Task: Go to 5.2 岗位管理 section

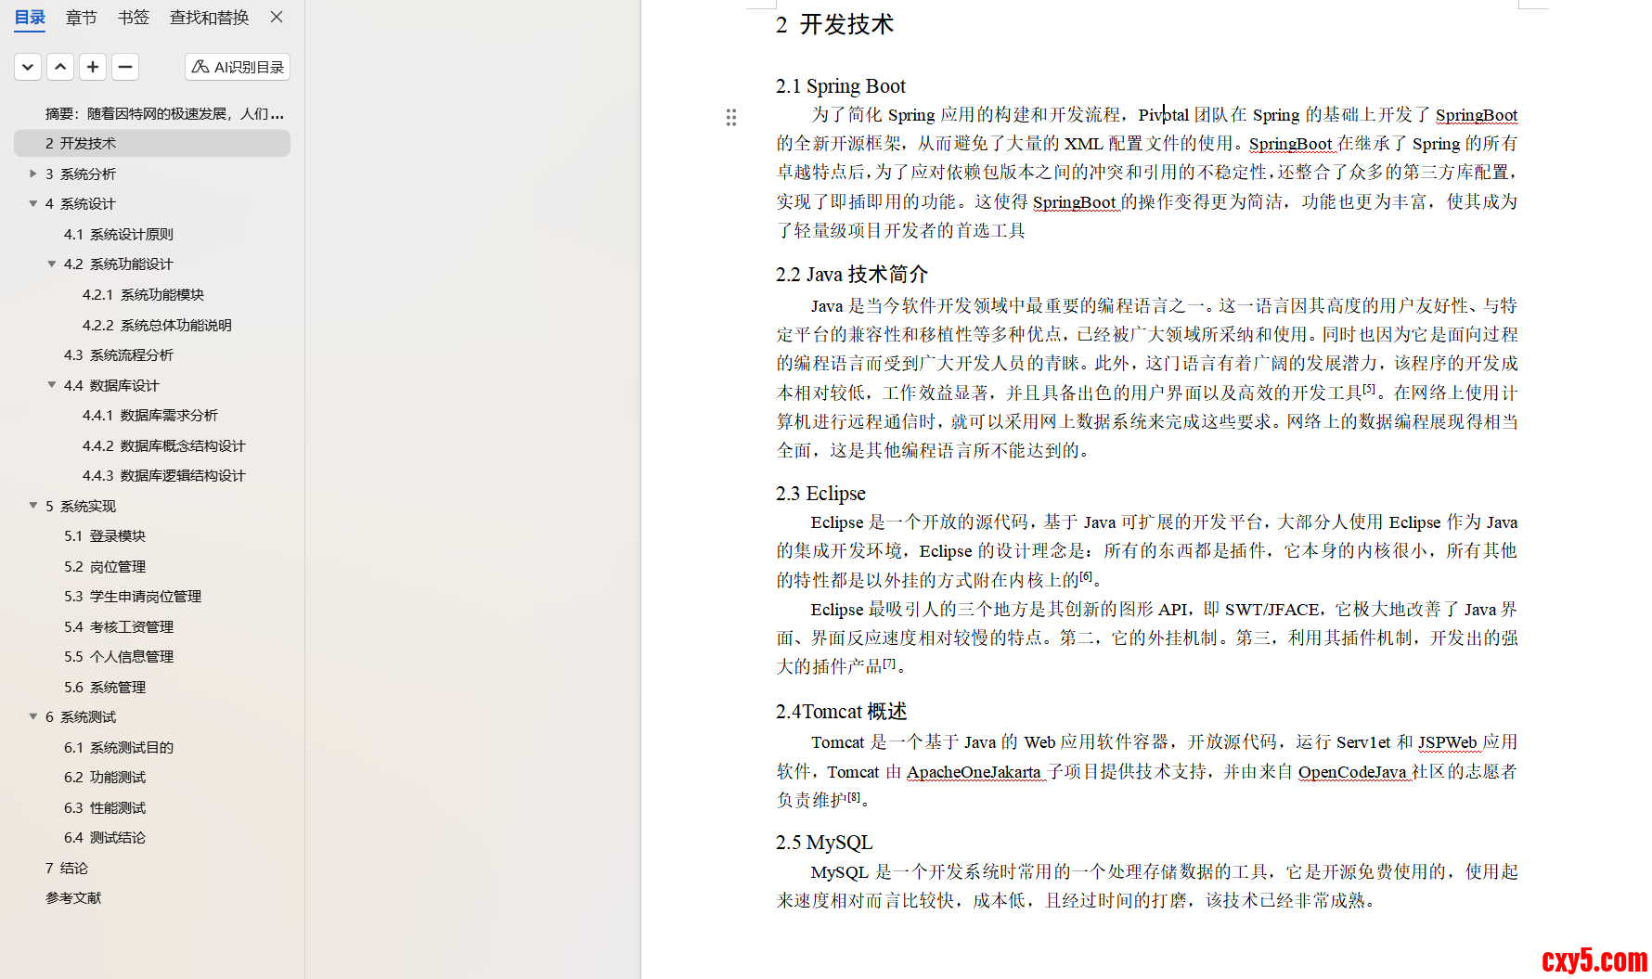Action: [105, 566]
